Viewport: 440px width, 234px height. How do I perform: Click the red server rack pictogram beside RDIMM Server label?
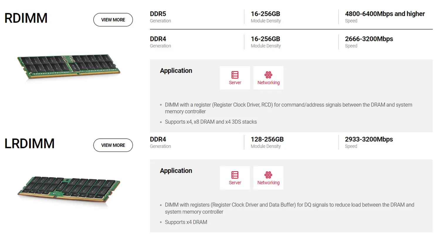tap(235, 75)
